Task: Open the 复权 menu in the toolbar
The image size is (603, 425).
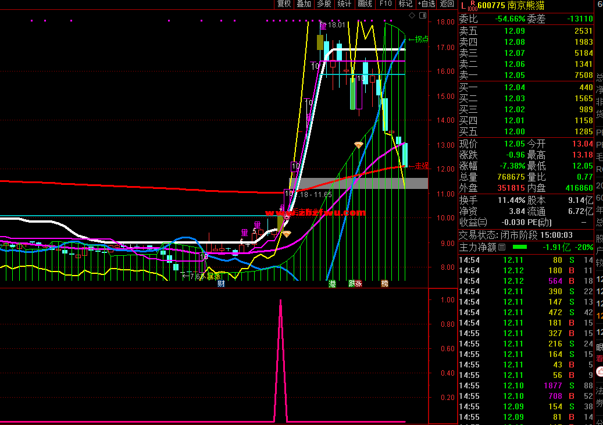Action: 284,4
